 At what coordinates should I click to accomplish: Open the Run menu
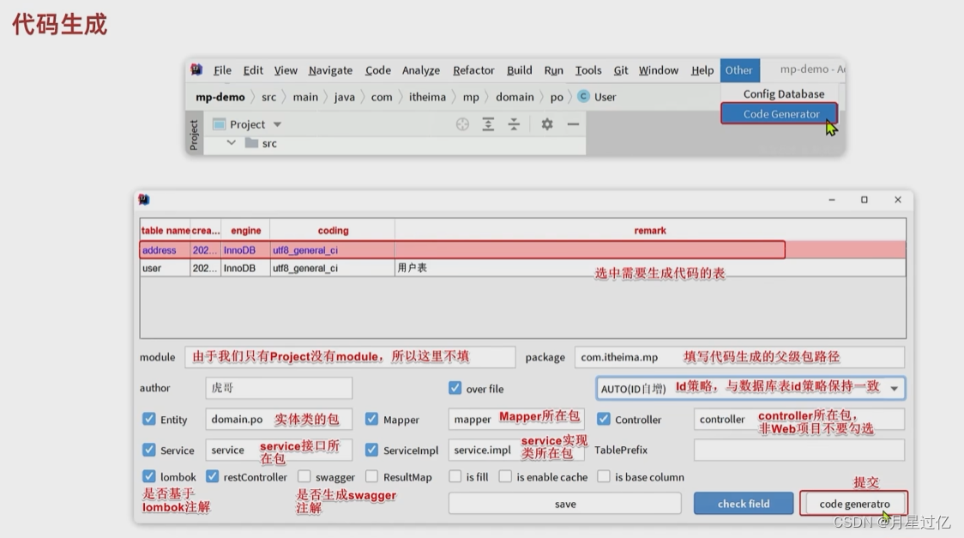(553, 70)
